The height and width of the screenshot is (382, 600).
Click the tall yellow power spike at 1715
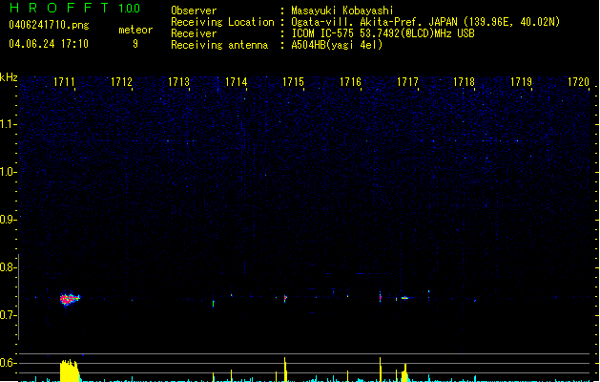tap(285, 370)
